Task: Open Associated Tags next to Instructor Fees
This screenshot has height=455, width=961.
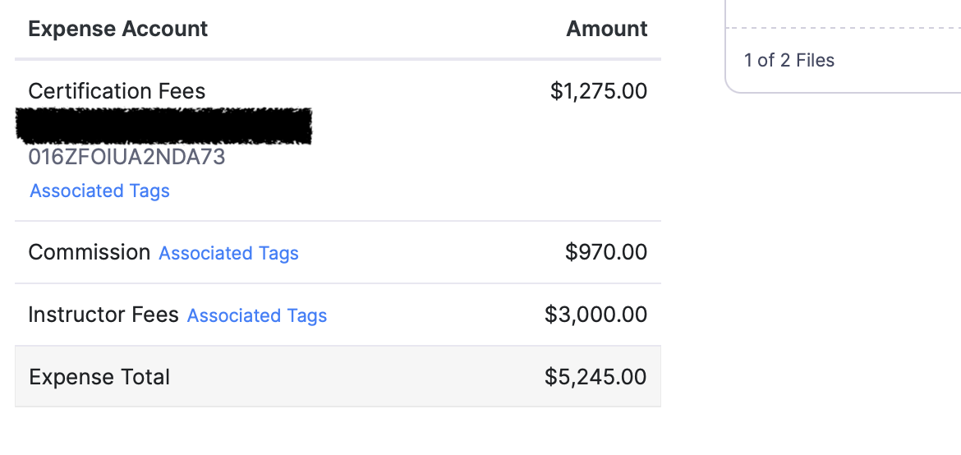Action: click(257, 316)
